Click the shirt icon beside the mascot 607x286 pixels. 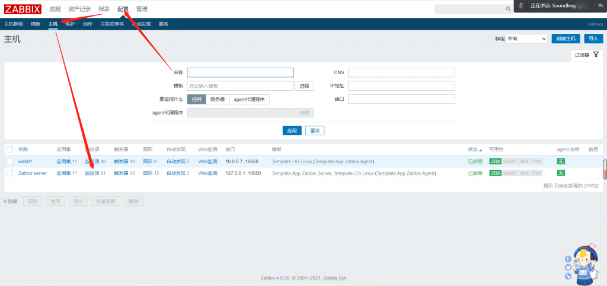point(568,267)
